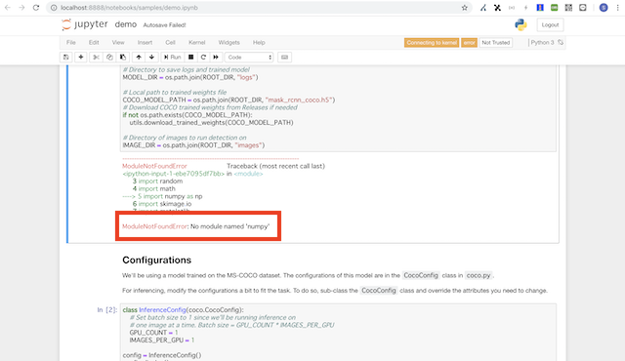Copy selected cells icon
625x361 pixels.
coord(109,58)
